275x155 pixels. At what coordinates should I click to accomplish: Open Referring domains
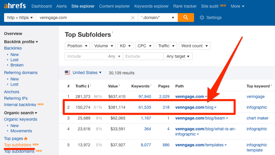pos(21,72)
